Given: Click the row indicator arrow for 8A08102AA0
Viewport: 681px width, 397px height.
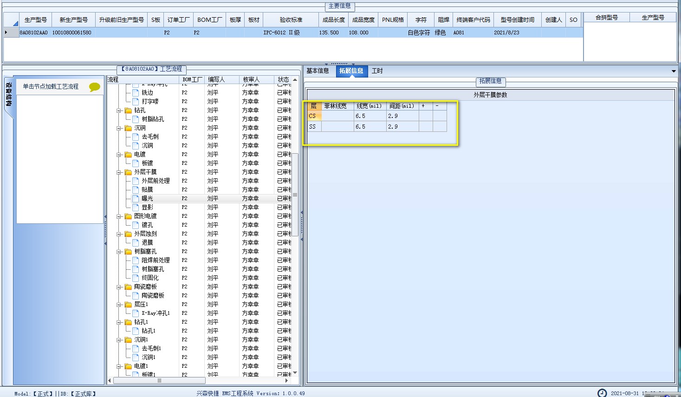Looking at the screenshot, I should click(6, 33).
